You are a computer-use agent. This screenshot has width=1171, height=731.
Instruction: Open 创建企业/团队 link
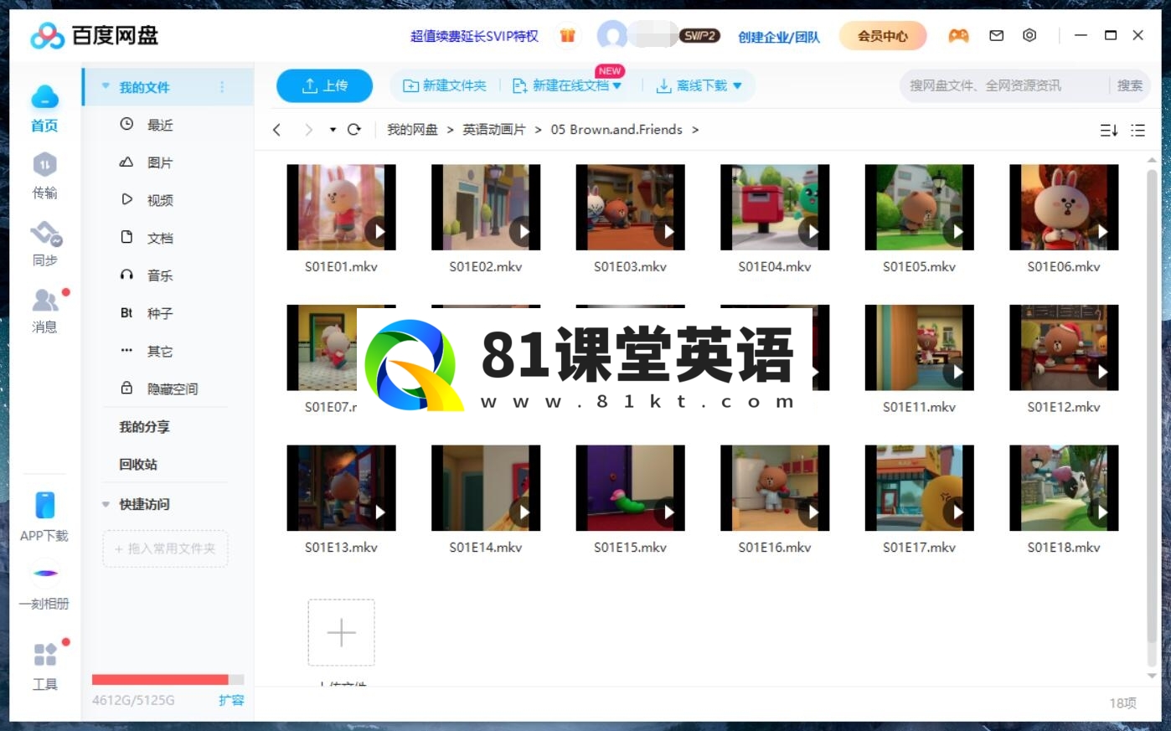coord(779,37)
